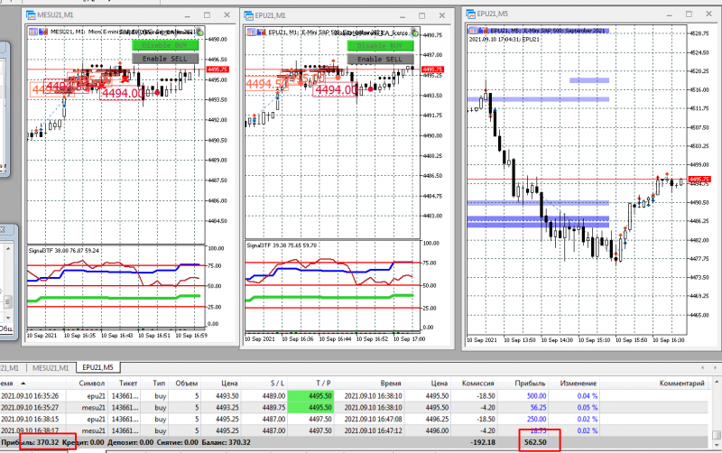The height and width of the screenshot is (453, 722).
Task: Click the first small icon inside the EPU21,M1 chart header
Action: (251, 32)
